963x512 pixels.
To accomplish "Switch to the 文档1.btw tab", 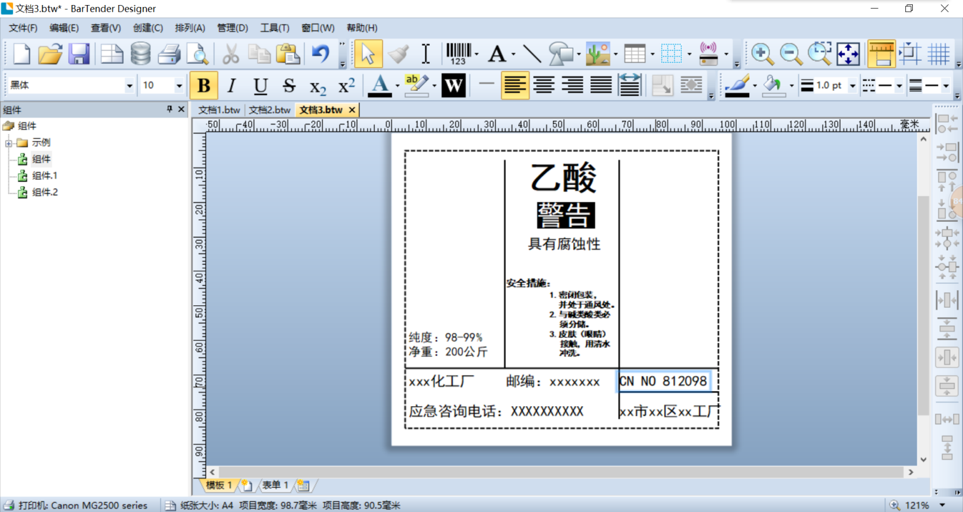I will [219, 110].
